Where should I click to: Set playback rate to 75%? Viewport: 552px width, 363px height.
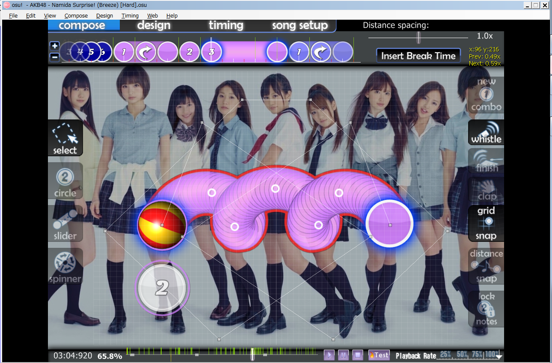[477, 354]
